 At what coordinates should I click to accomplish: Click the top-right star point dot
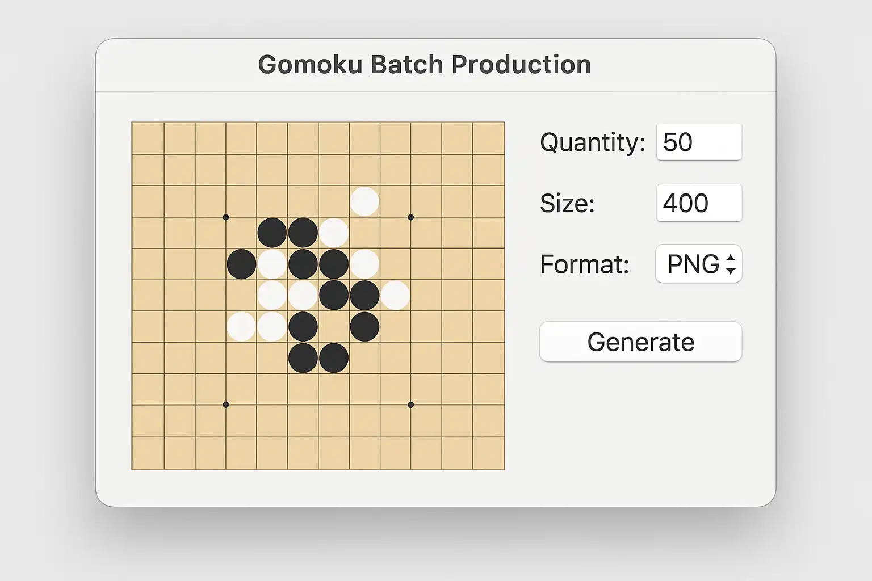[x=411, y=217]
